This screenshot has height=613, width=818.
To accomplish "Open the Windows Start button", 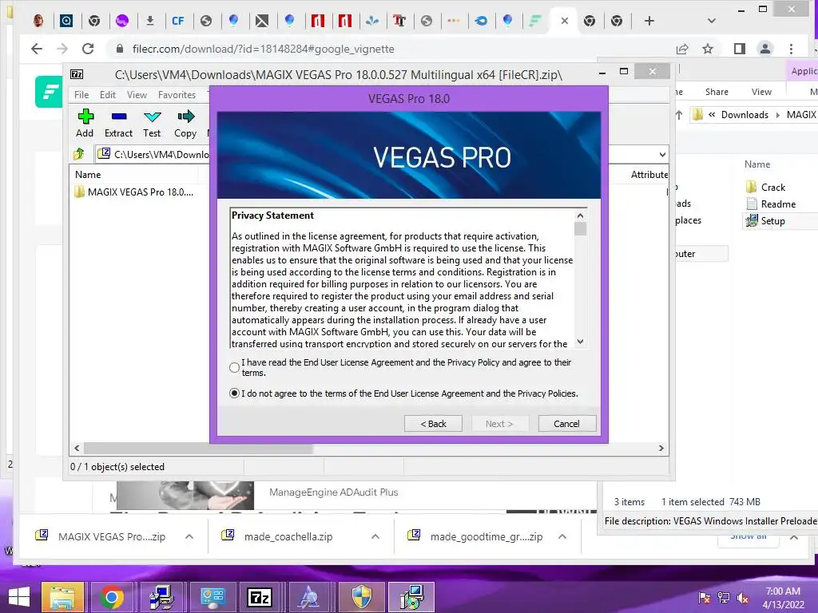I will point(19,597).
